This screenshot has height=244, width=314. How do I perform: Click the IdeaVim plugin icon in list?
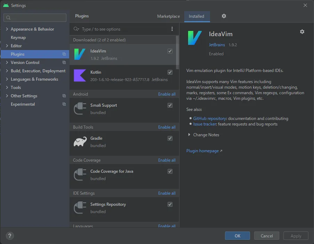(x=80, y=55)
